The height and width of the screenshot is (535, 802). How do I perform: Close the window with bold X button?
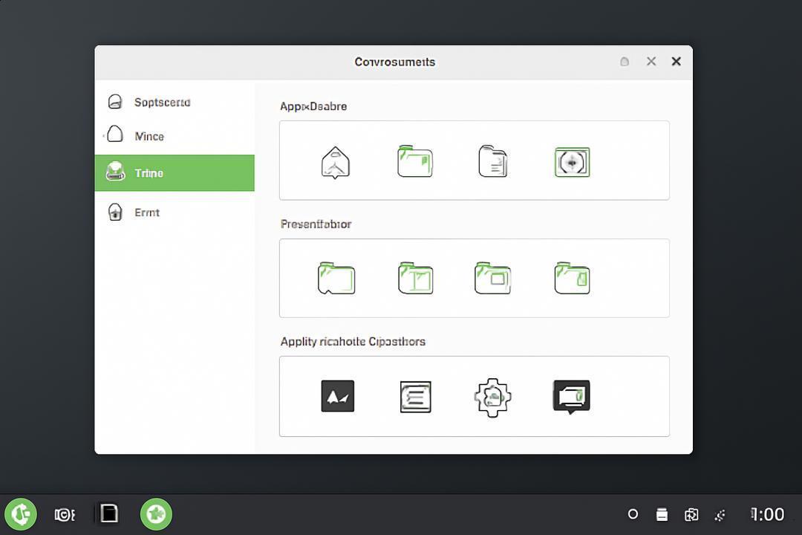click(x=677, y=62)
